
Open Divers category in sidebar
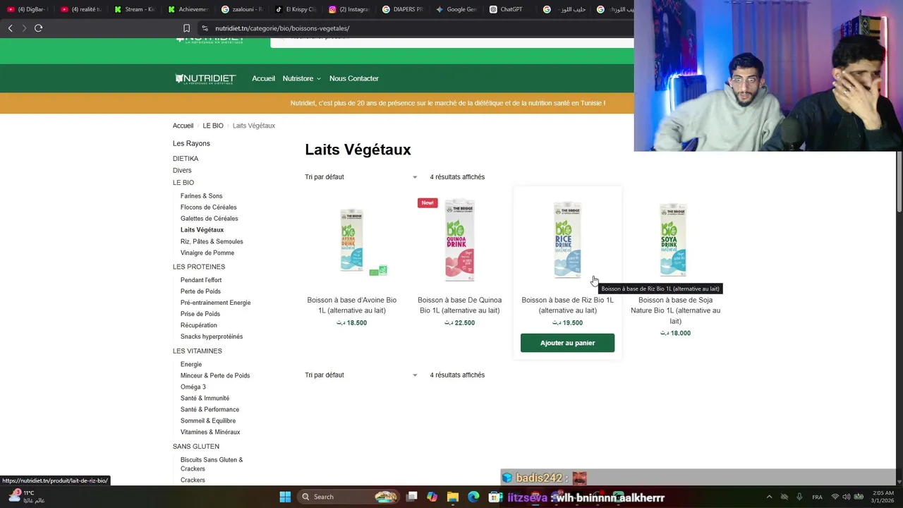182,171
